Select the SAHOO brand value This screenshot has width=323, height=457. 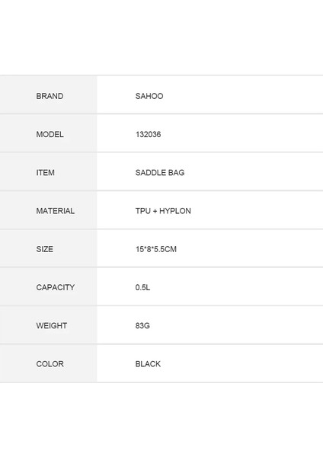pos(149,96)
